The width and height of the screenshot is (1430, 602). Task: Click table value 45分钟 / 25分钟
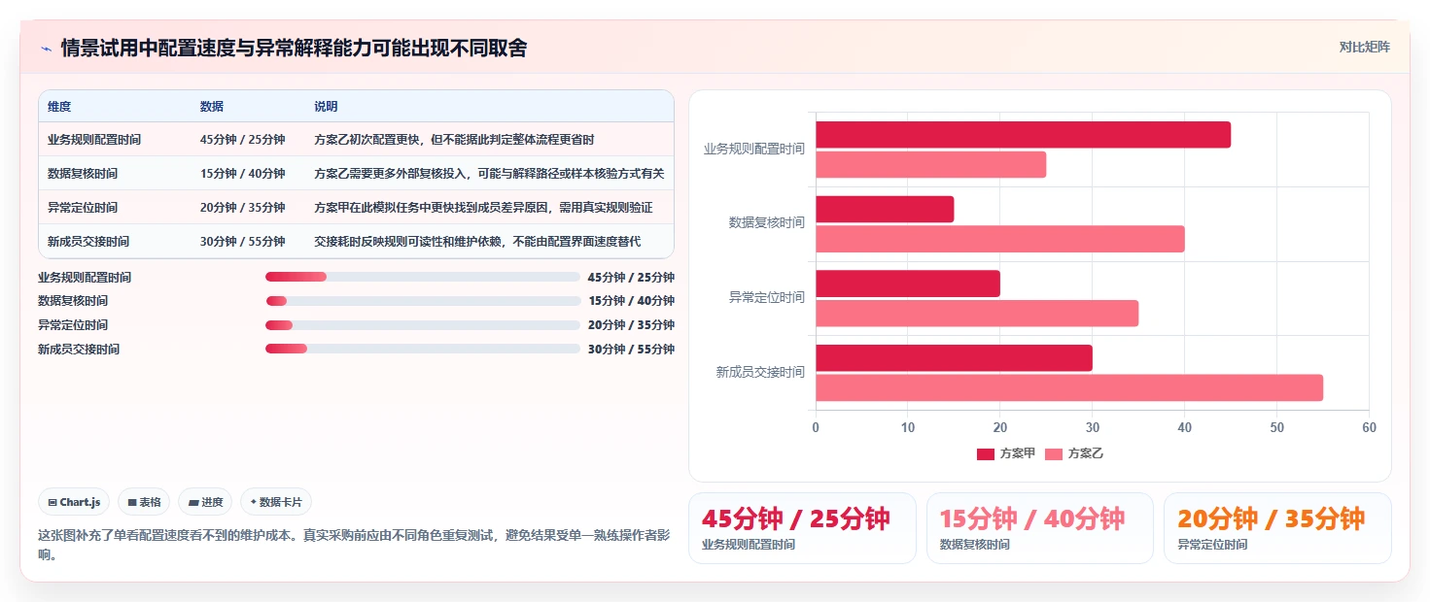pos(242,140)
